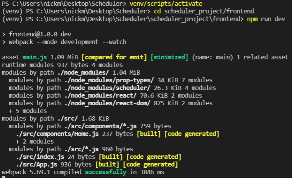This screenshot has width=292, height=178.
Task: Click './node_modules/react-dom/' path
Action: click(x=107, y=103)
